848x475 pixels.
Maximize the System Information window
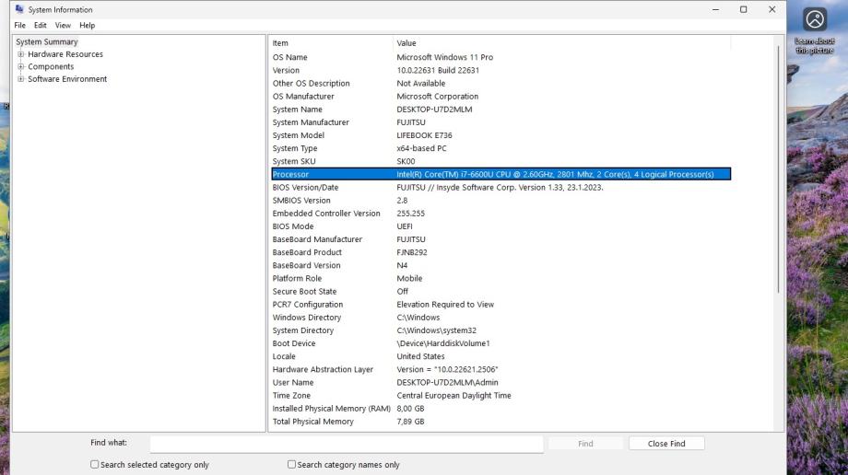(x=744, y=9)
